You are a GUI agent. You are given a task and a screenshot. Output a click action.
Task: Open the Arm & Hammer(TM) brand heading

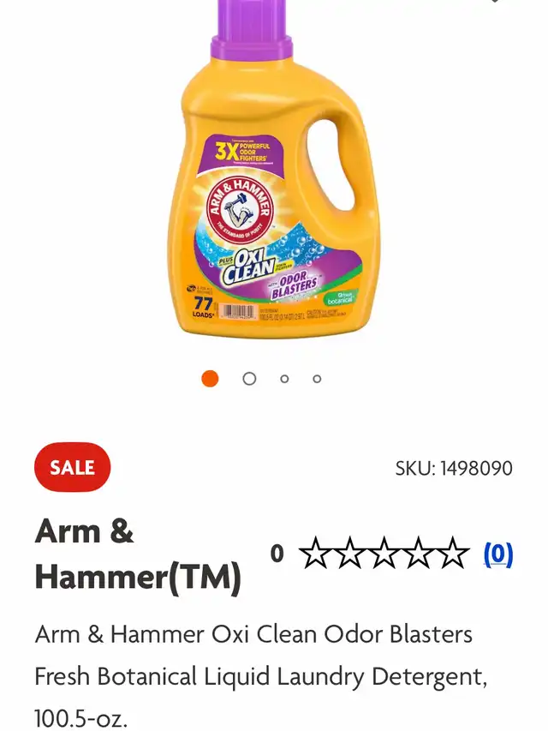pos(138,554)
